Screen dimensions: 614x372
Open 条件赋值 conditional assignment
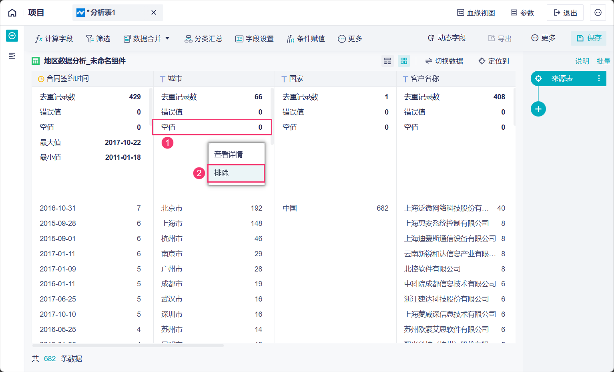click(x=306, y=38)
